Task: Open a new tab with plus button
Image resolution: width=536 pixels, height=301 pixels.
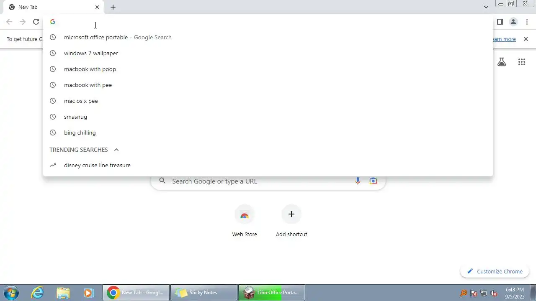Action: (113, 7)
